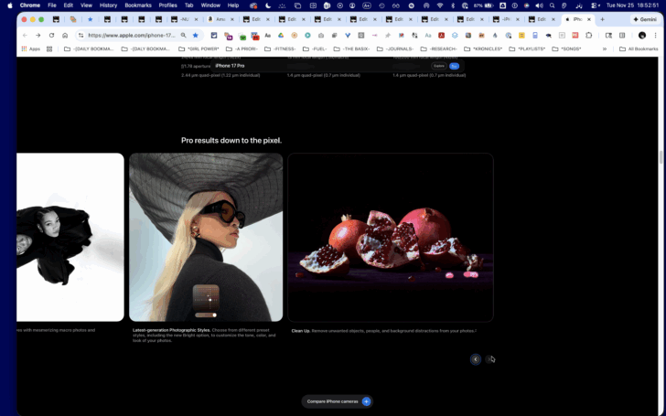Viewport: 666px width, 416px height.
Task: Open the Bookmarks menu in menu bar
Action: [x=138, y=5]
